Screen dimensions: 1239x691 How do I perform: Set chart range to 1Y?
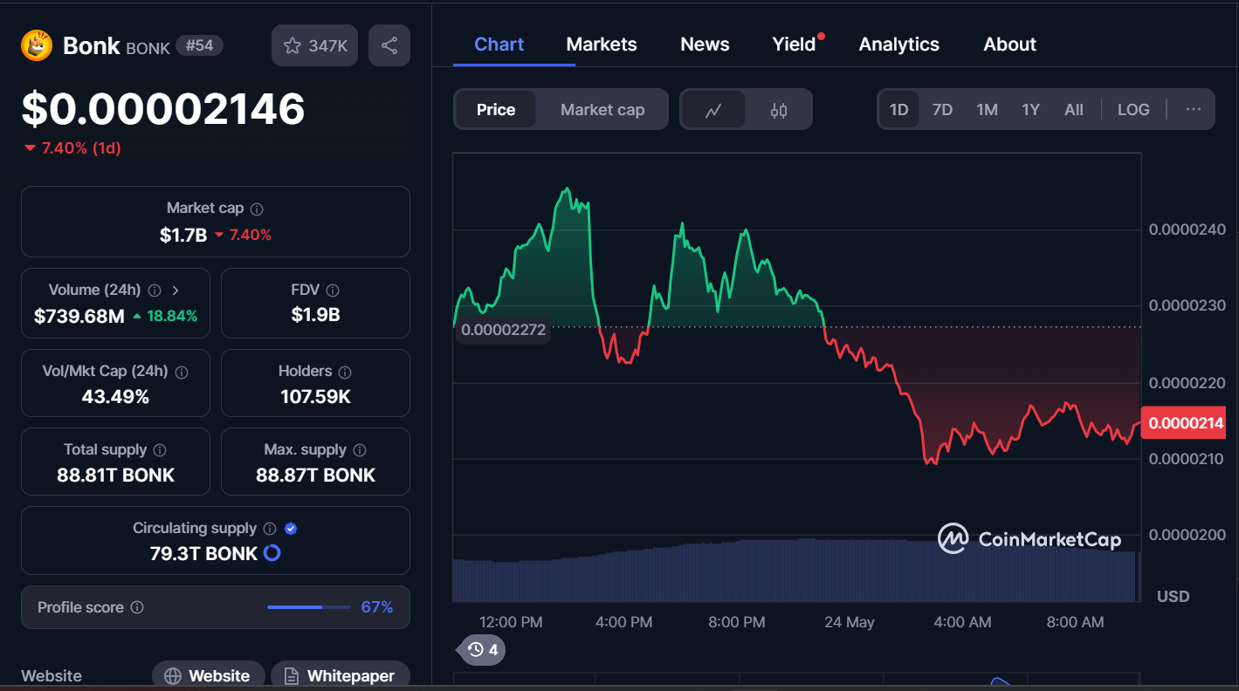[x=1030, y=110]
